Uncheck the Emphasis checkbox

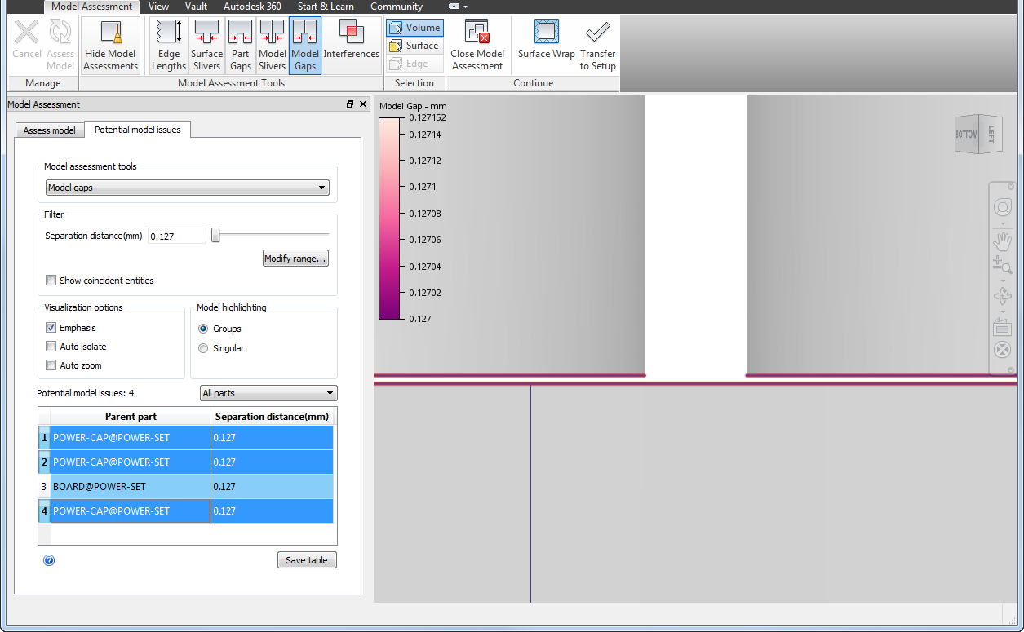(51, 328)
